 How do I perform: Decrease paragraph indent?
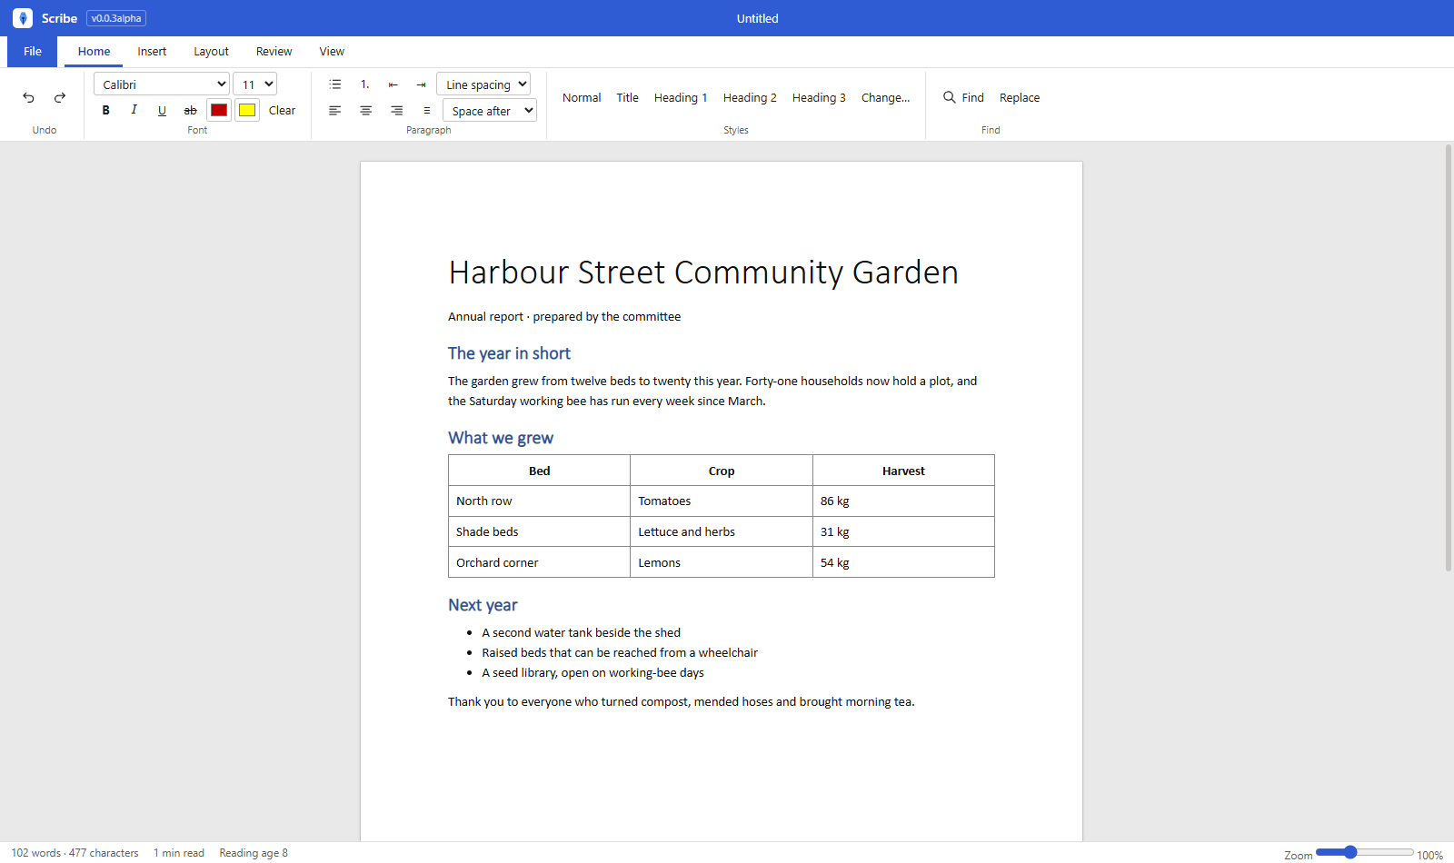pyautogui.click(x=393, y=84)
